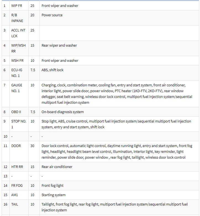Select the 'Rear air conditioner' description
200x216 pixels.
pos(57,167)
